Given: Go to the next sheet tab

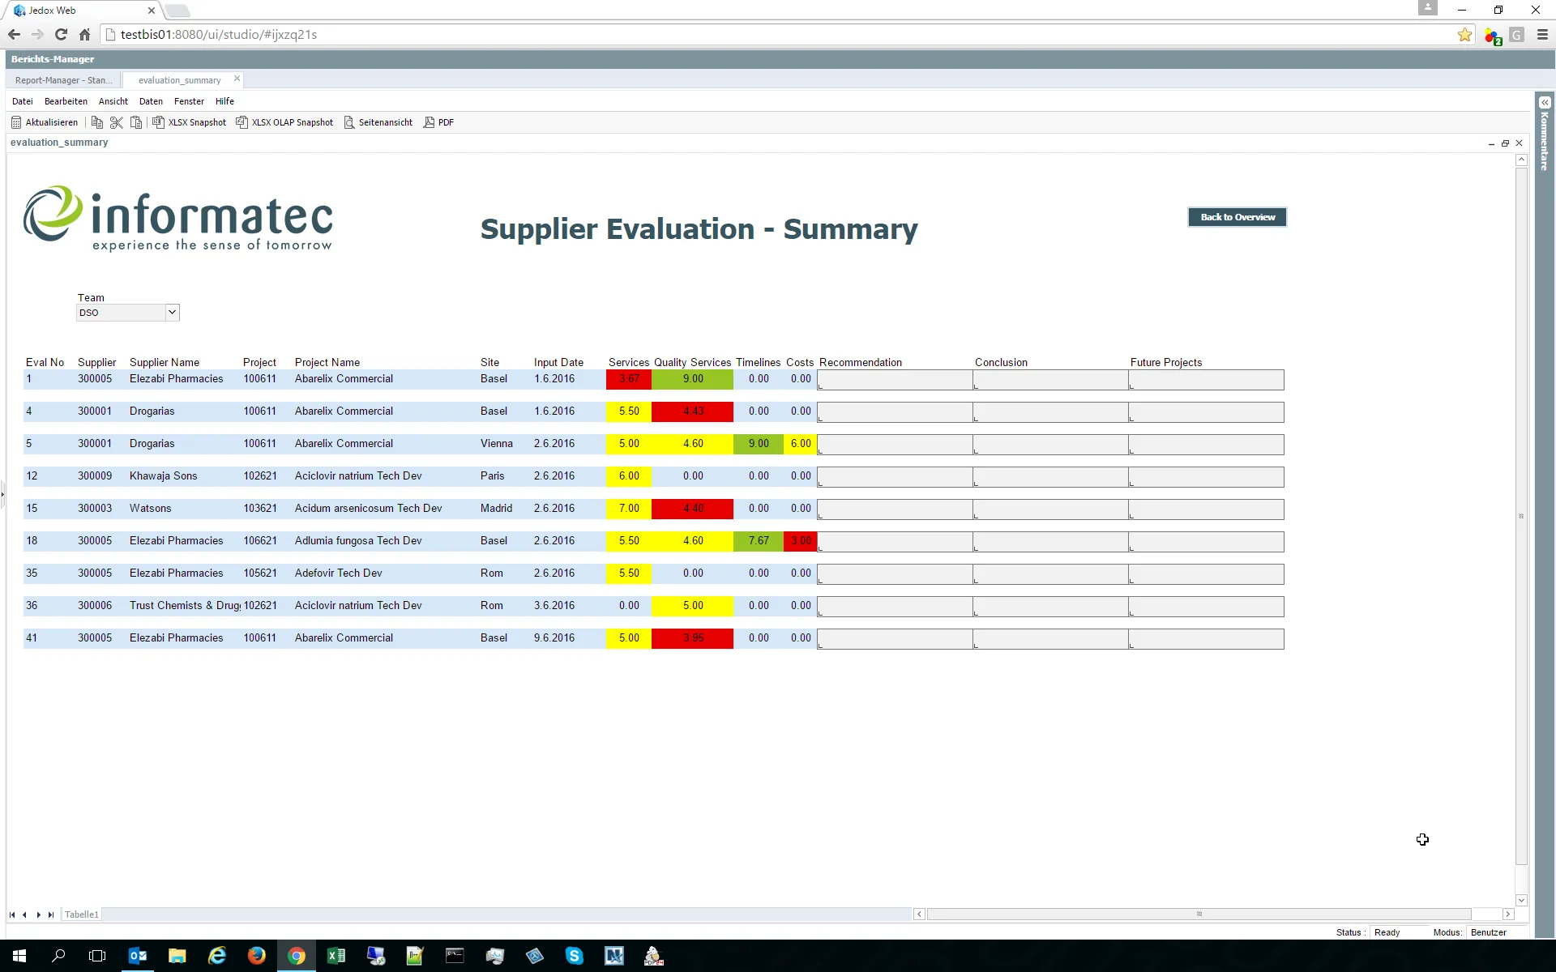Looking at the screenshot, I should tap(38, 914).
